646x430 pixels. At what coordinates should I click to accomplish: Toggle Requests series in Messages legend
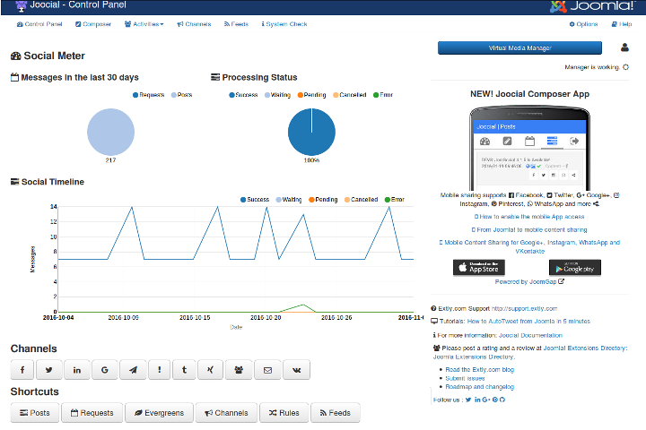148,95
